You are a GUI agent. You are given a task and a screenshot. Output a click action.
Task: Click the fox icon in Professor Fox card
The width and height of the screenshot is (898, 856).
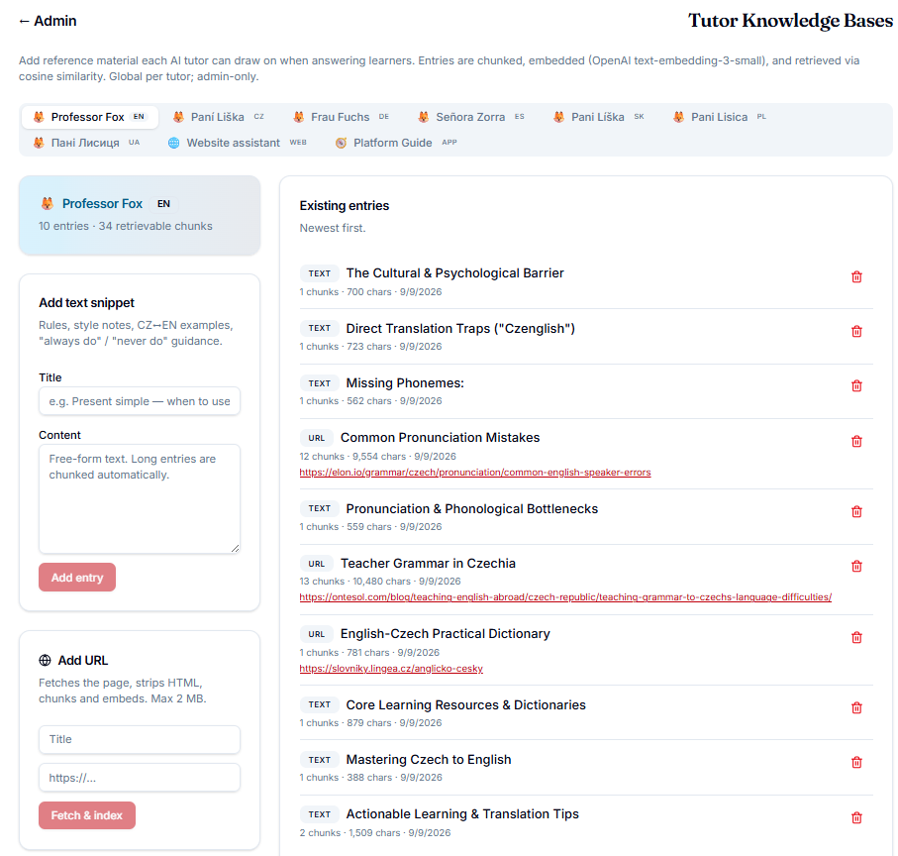click(47, 203)
